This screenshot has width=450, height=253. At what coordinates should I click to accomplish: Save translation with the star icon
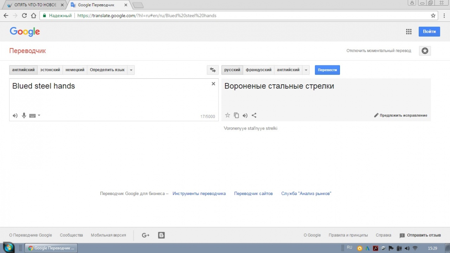tap(227, 115)
